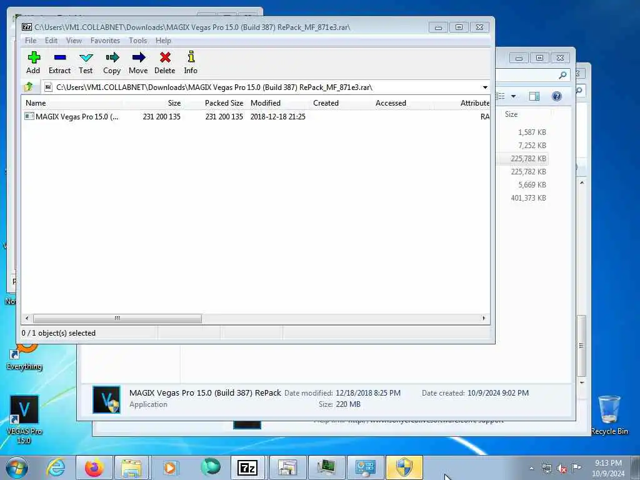The image size is (640, 480).
Task: Click the 0 / 1 object(s) selected status
Action: tap(58, 333)
